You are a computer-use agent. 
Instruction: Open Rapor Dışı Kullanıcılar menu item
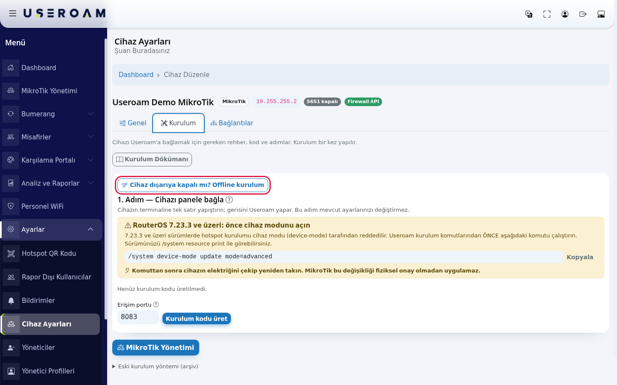pyautogui.click(x=51, y=277)
